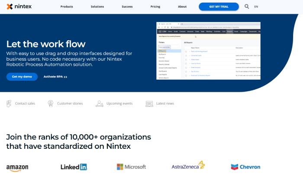The width and height of the screenshot is (303, 183).
Task: Click the Chevron logo
Action: (x=245, y=167)
